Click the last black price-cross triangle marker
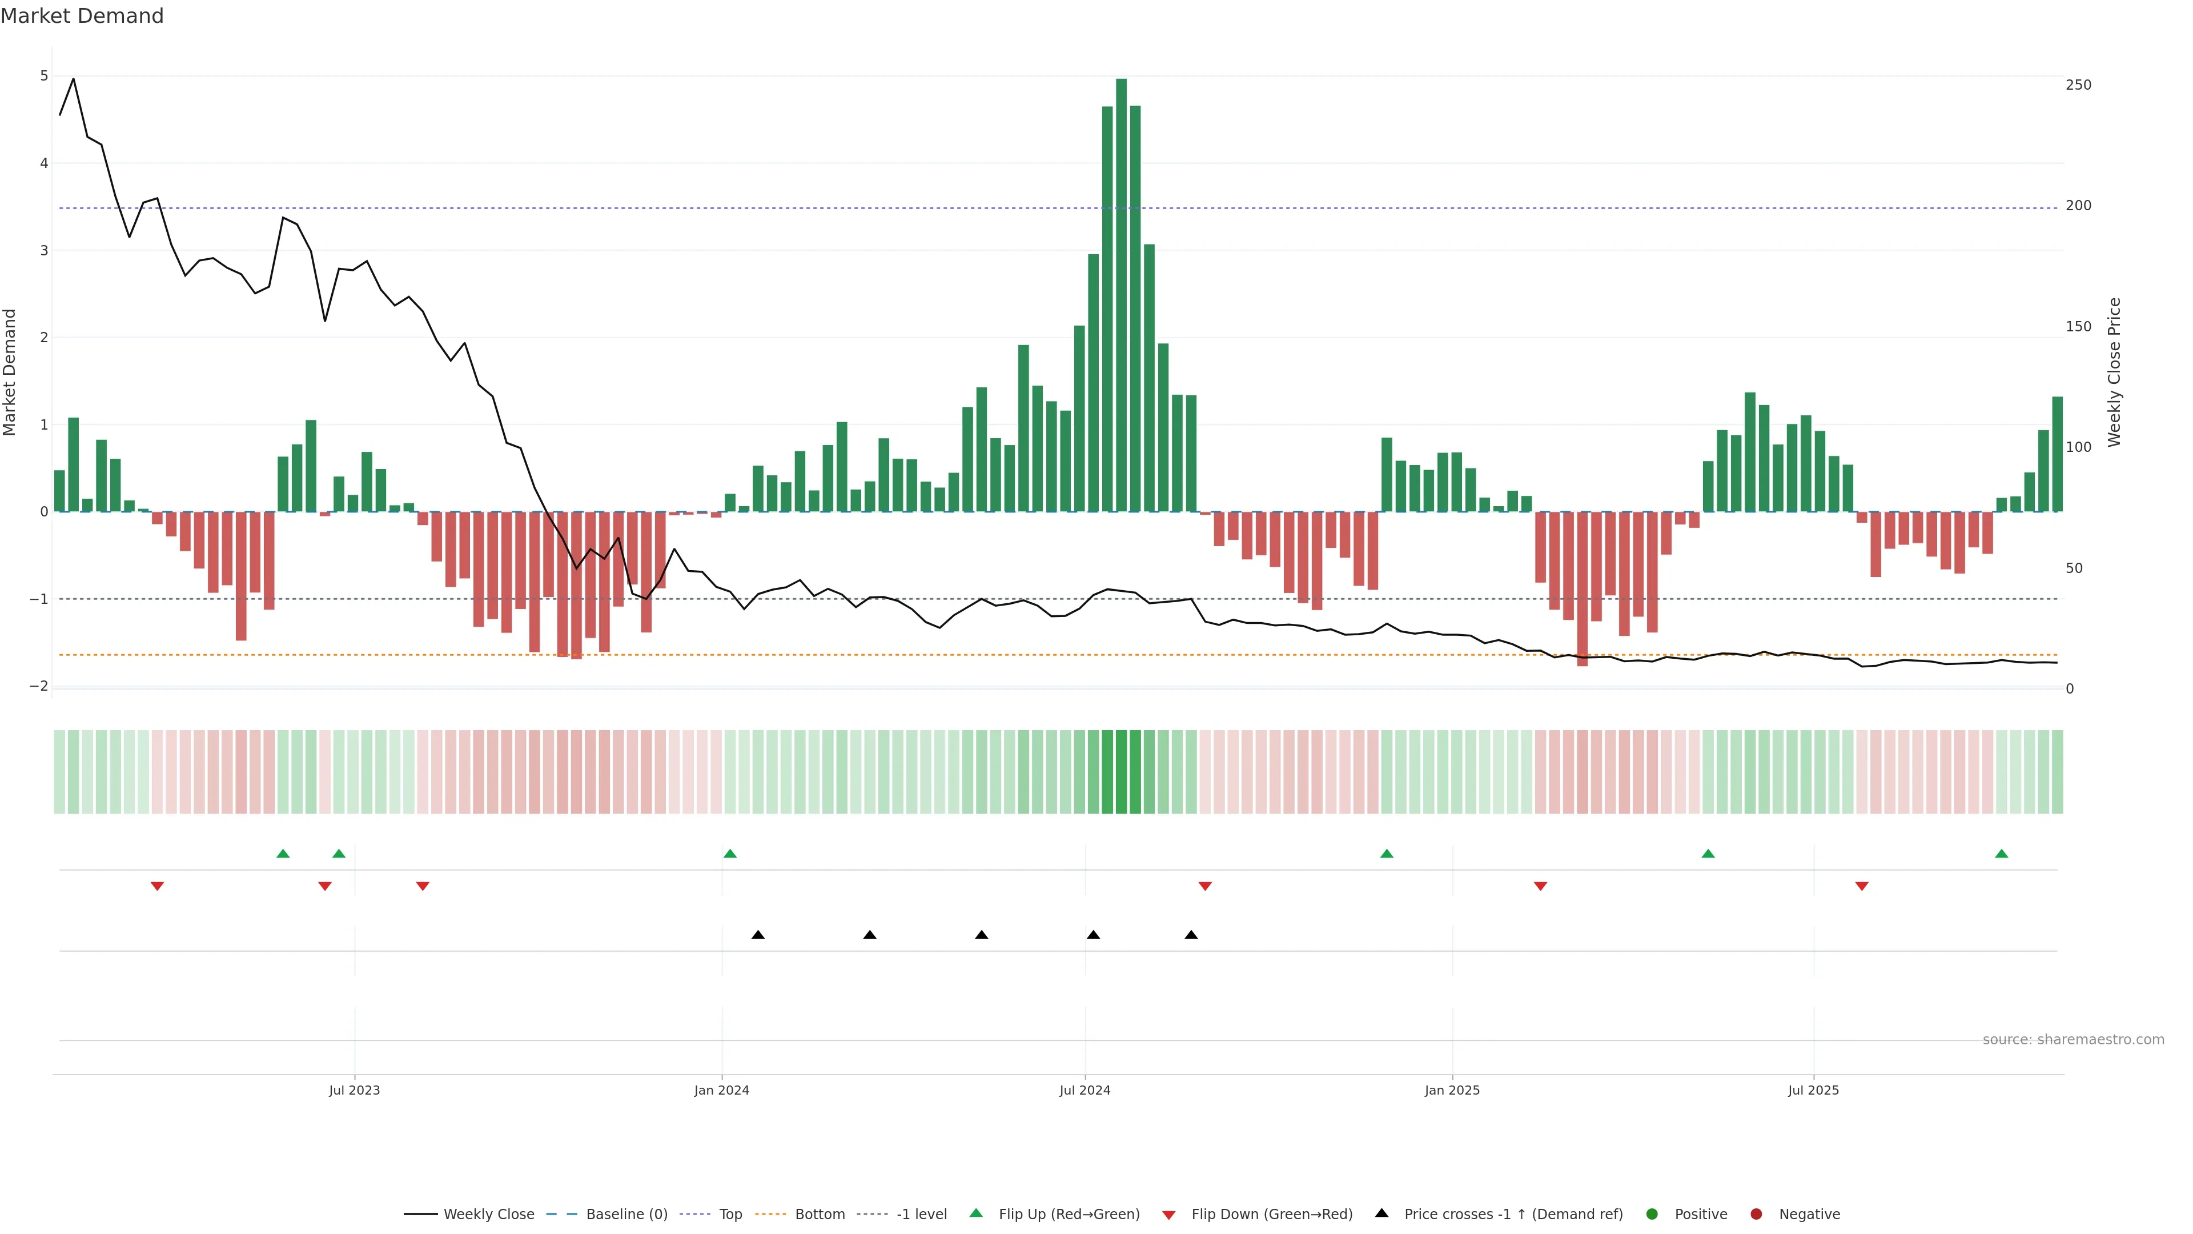 coord(1191,935)
